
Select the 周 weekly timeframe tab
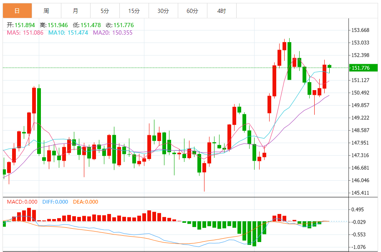point(46,11)
